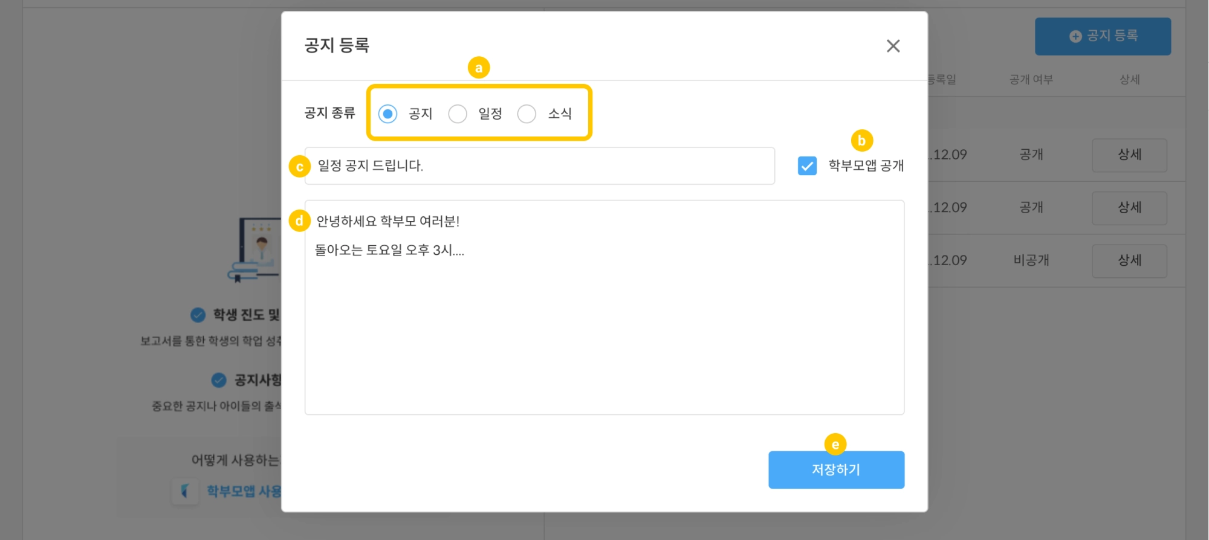Click the yellow 'c' annotation marker

click(299, 166)
